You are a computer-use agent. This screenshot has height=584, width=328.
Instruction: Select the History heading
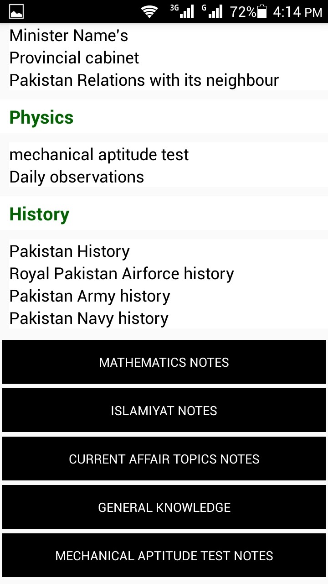click(x=40, y=214)
